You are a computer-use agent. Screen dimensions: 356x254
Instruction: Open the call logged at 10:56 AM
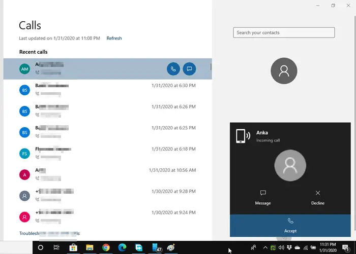[107, 174]
